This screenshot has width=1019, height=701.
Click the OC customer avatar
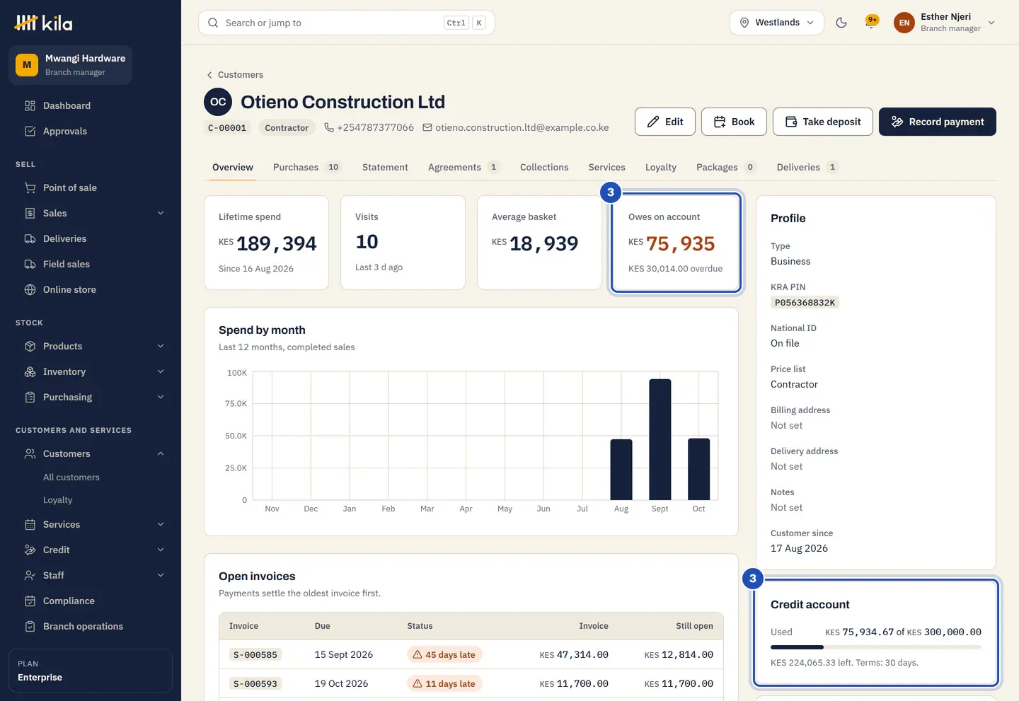point(218,102)
